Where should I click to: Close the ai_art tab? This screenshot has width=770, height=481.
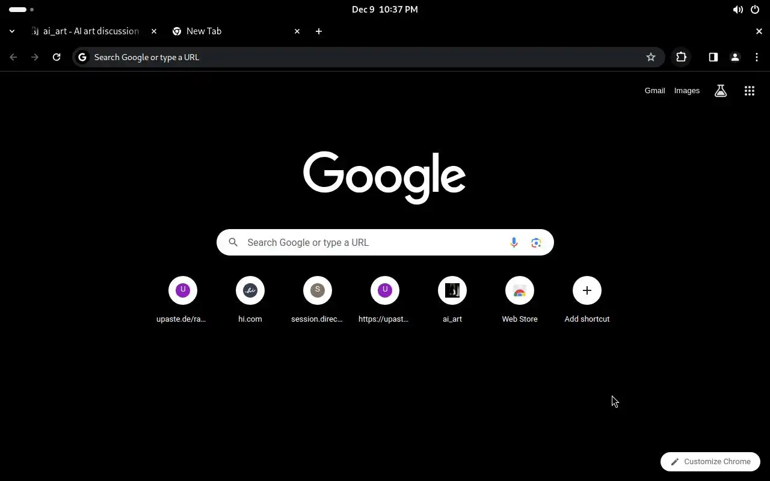[x=153, y=31]
